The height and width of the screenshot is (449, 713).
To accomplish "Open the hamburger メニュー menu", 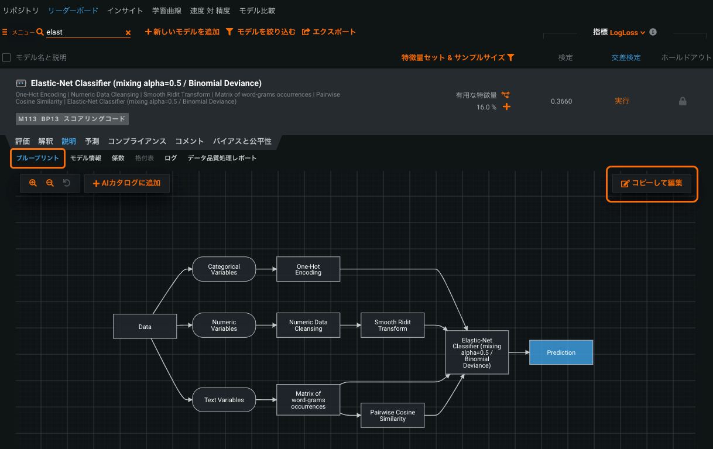I will (18, 33).
